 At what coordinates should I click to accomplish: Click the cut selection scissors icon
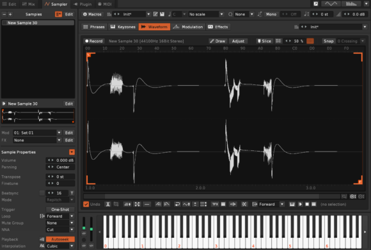[107, 205]
